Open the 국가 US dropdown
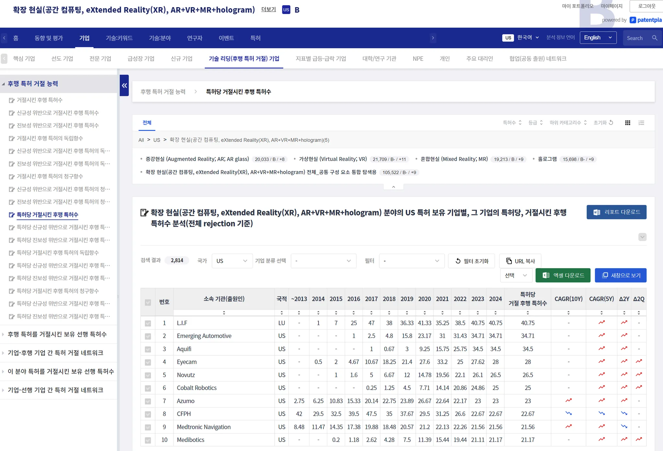Image resolution: width=663 pixels, height=451 pixels. pyautogui.click(x=232, y=261)
